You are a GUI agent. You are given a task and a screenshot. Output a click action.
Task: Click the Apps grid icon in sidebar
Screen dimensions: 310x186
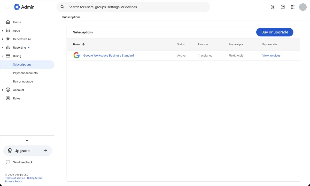point(8,31)
